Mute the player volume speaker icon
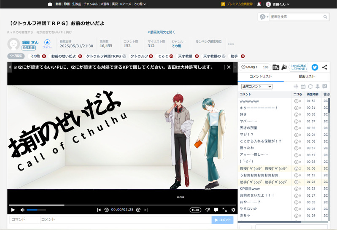This screenshot has height=230, width=337. click(x=22, y=210)
